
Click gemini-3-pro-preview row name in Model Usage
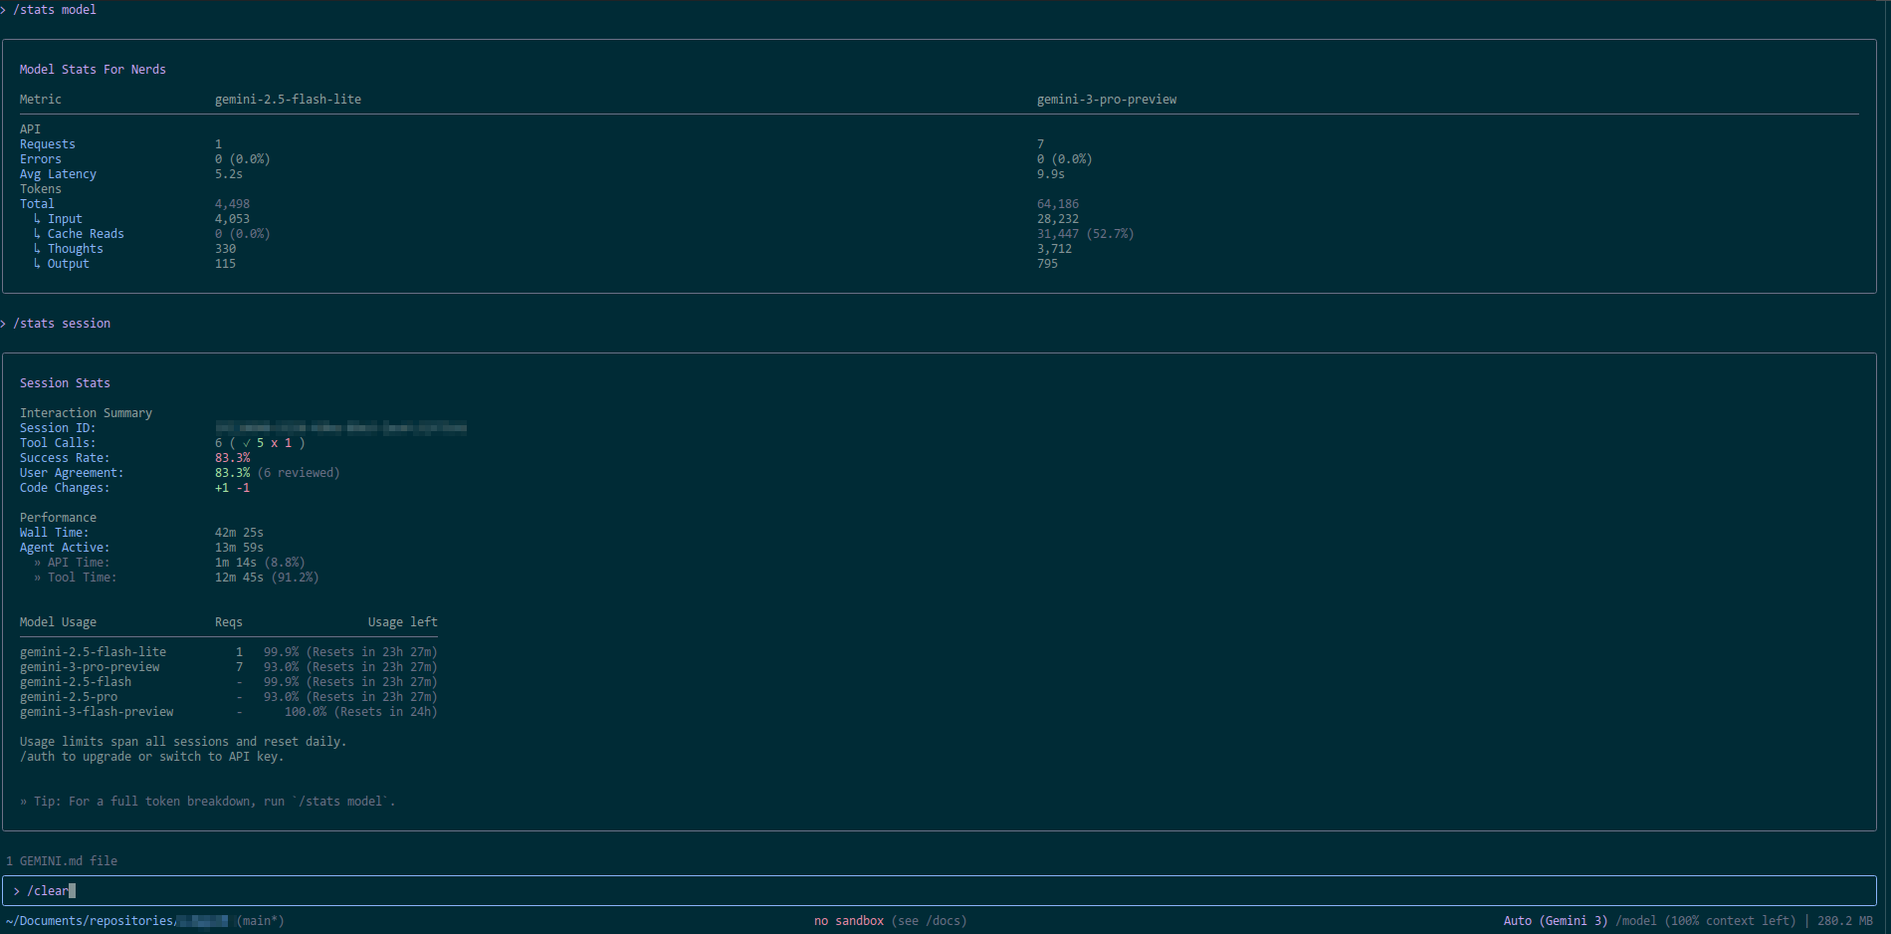coord(90,667)
